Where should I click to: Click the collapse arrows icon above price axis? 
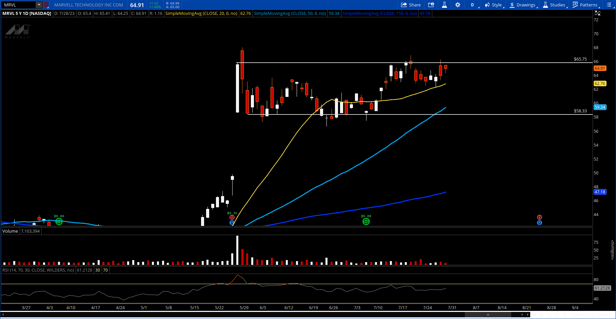tap(597, 13)
